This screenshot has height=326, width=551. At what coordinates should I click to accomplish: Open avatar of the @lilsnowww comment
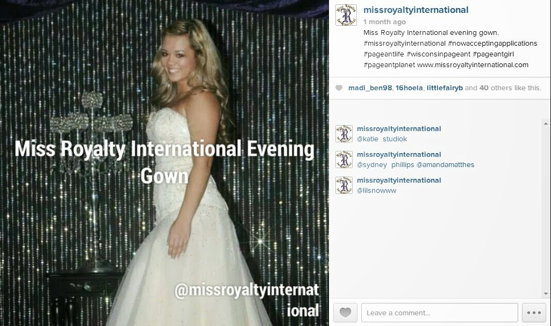click(344, 185)
